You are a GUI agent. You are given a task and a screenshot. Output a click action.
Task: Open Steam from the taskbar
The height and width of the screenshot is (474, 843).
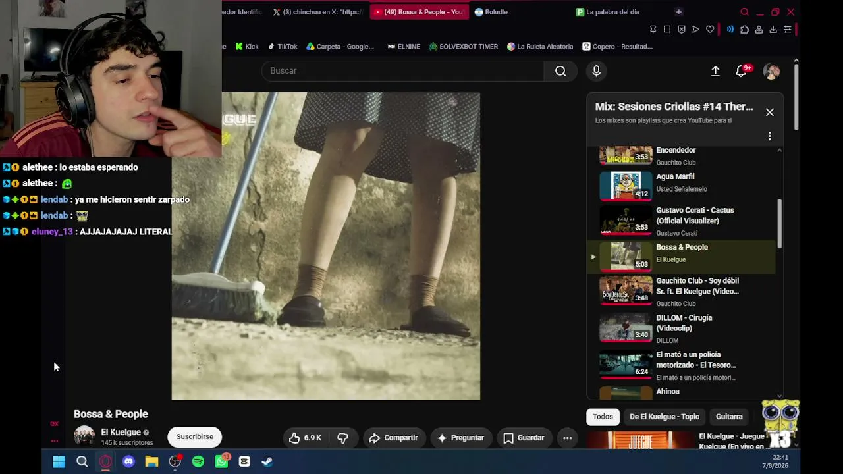pyautogui.click(x=267, y=461)
